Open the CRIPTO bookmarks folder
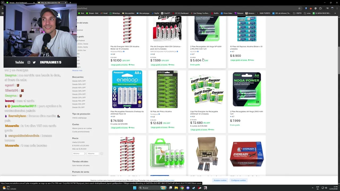Screen dimensions: 340x191 click(297, 13)
